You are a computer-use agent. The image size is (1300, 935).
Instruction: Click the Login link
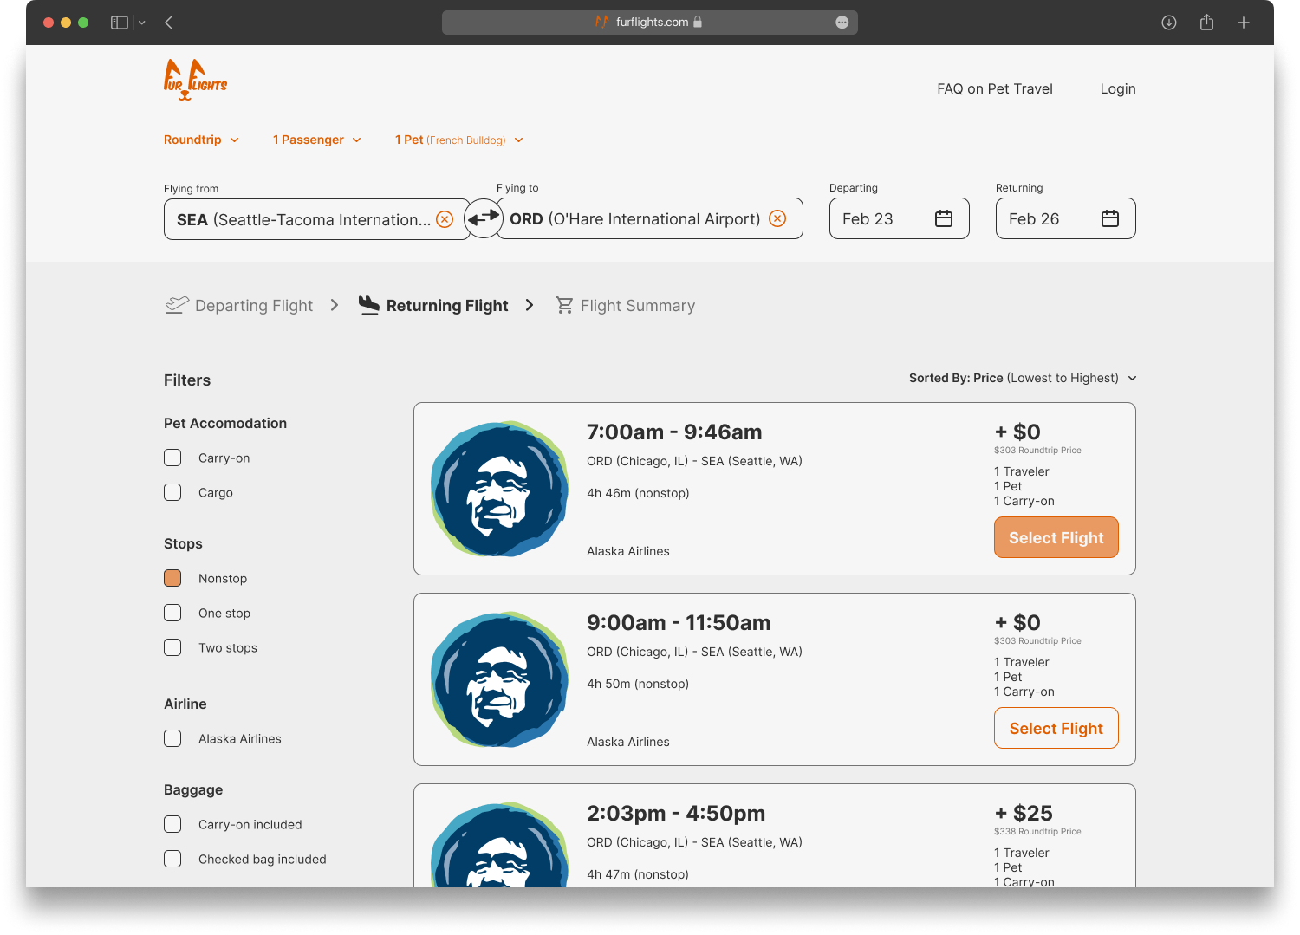tap(1118, 88)
